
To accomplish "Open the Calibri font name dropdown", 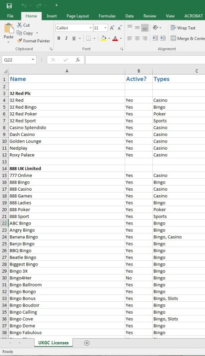I will pyautogui.click(x=90, y=28).
